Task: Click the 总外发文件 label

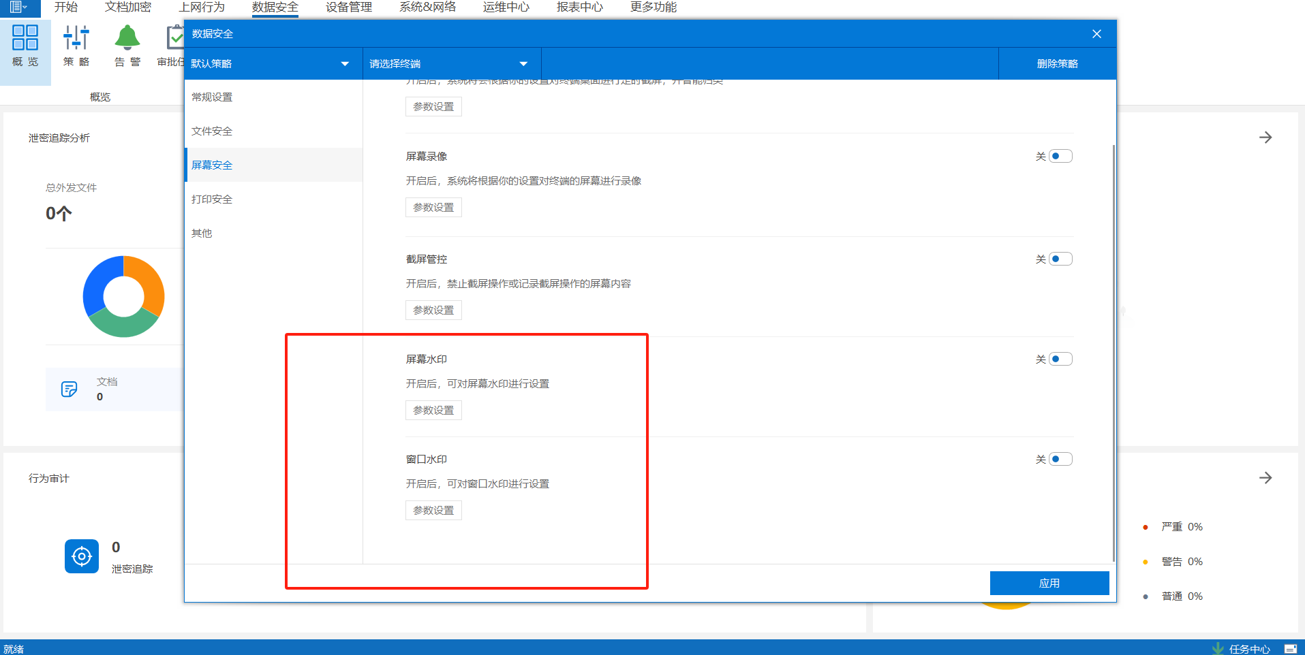Action: coord(72,188)
